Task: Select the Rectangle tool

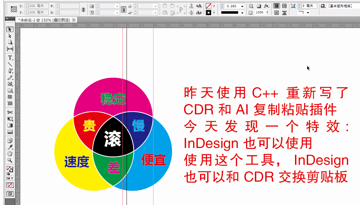Action: (x=10, y=91)
